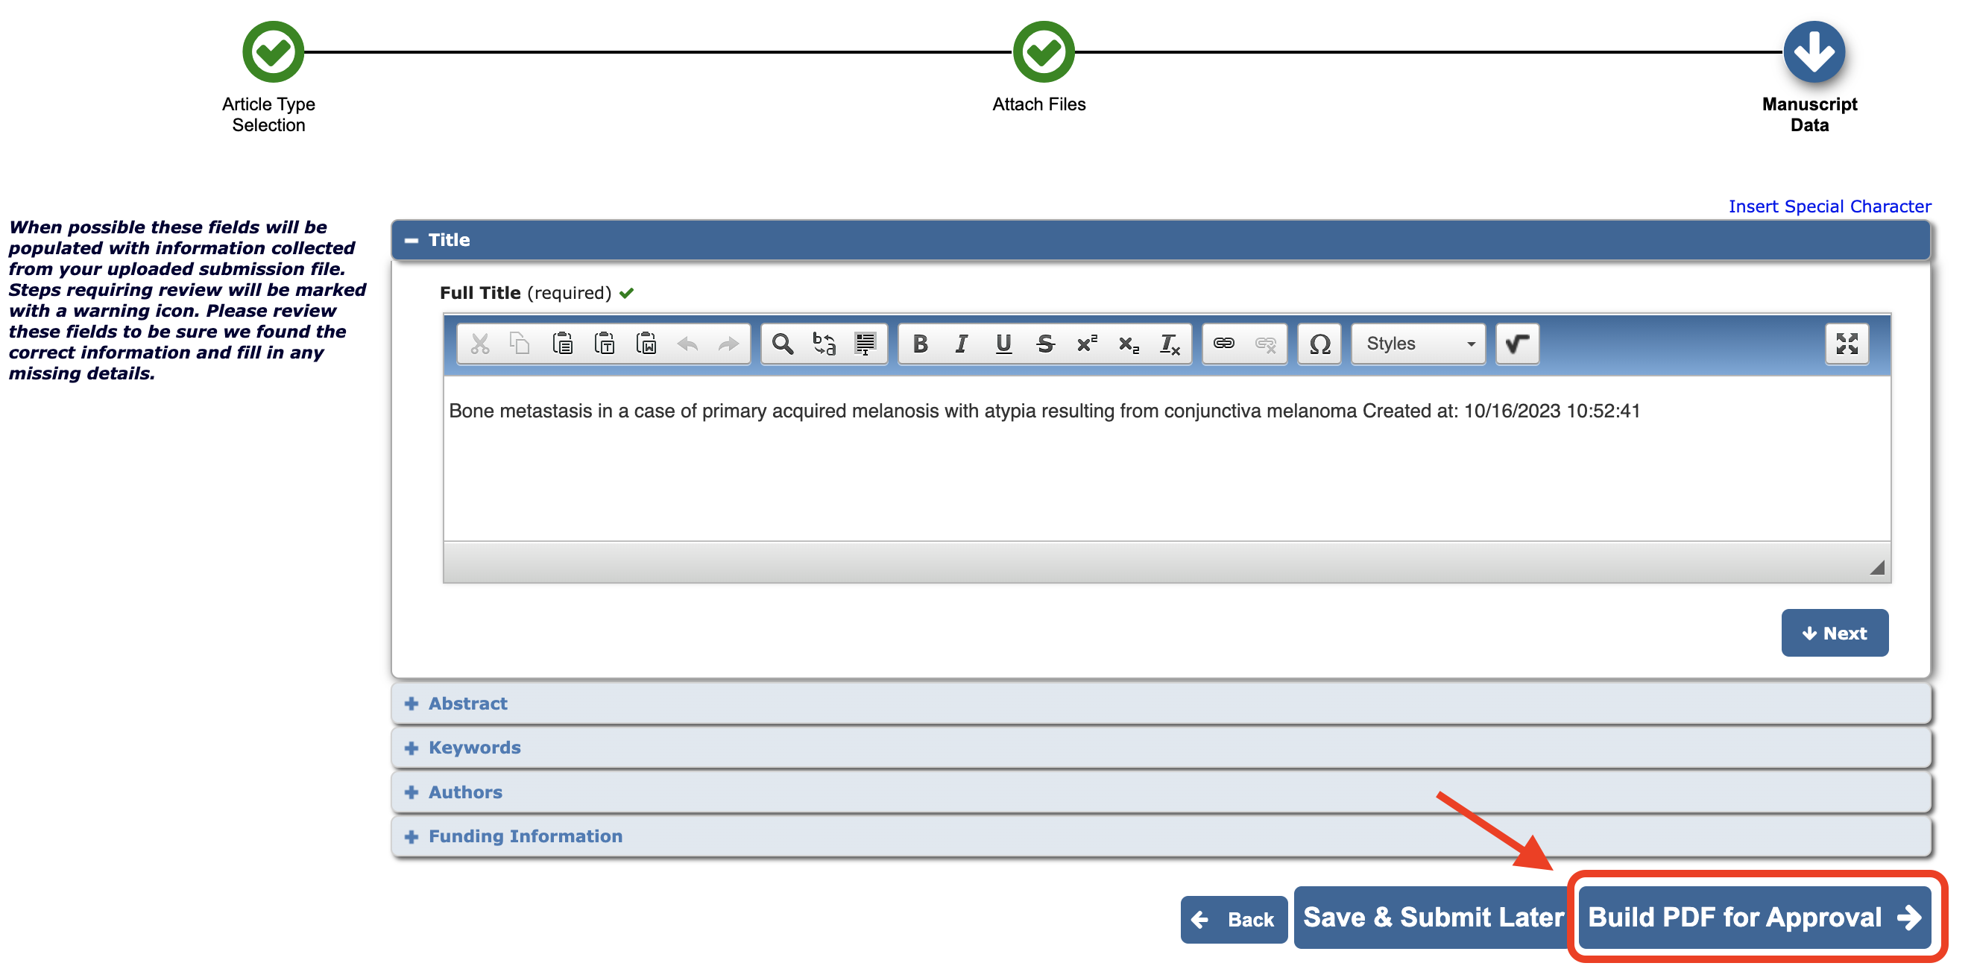This screenshot has height=966, width=1974.
Task: Open the Styles dropdown
Action: [1419, 344]
